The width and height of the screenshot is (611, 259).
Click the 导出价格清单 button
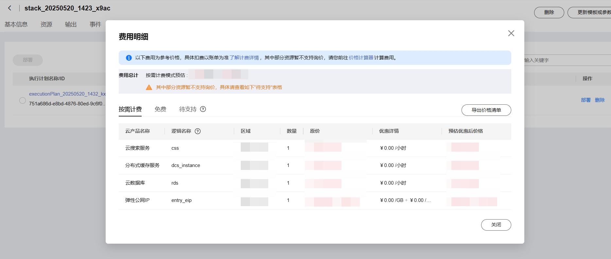(486, 110)
